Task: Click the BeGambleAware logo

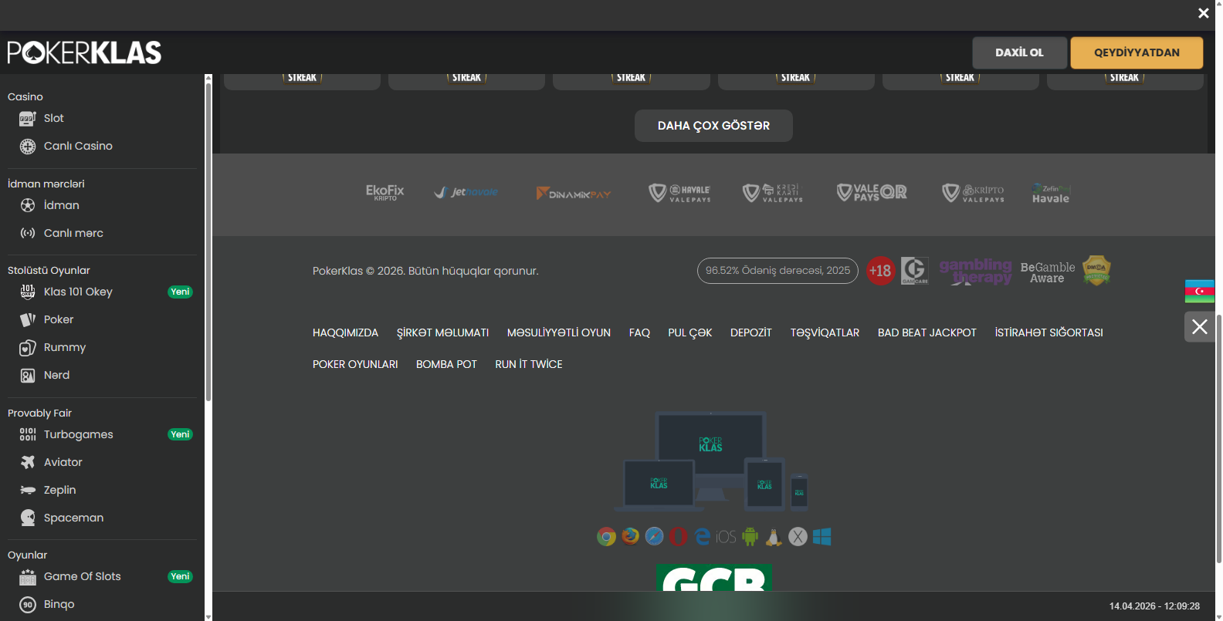Action: (1047, 272)
